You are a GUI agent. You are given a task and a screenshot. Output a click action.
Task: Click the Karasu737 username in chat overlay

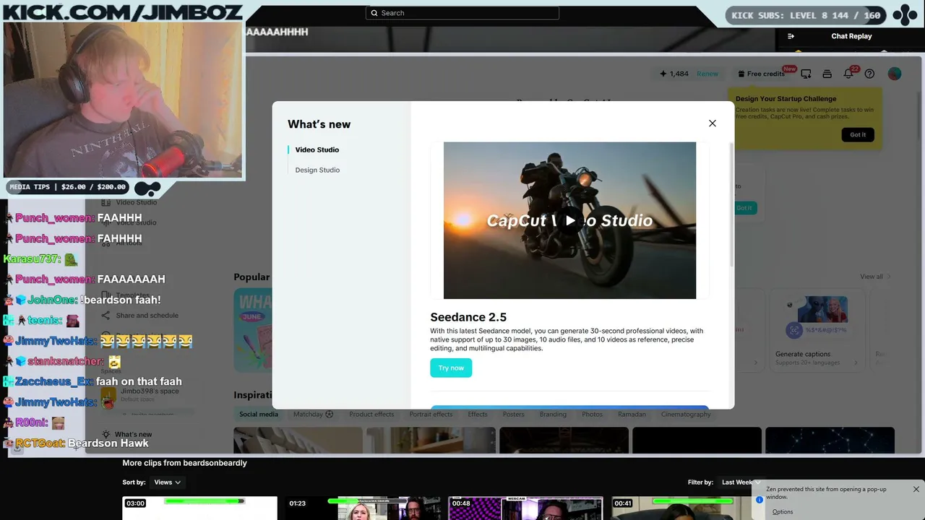[31, 259]
